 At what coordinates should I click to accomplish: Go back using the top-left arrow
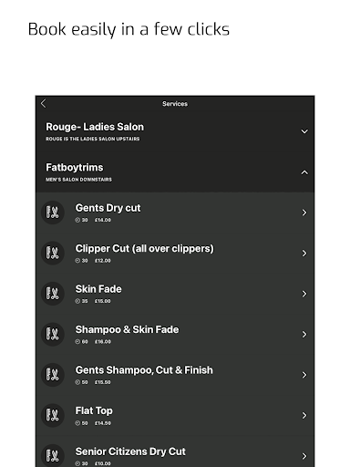[43, 103]
